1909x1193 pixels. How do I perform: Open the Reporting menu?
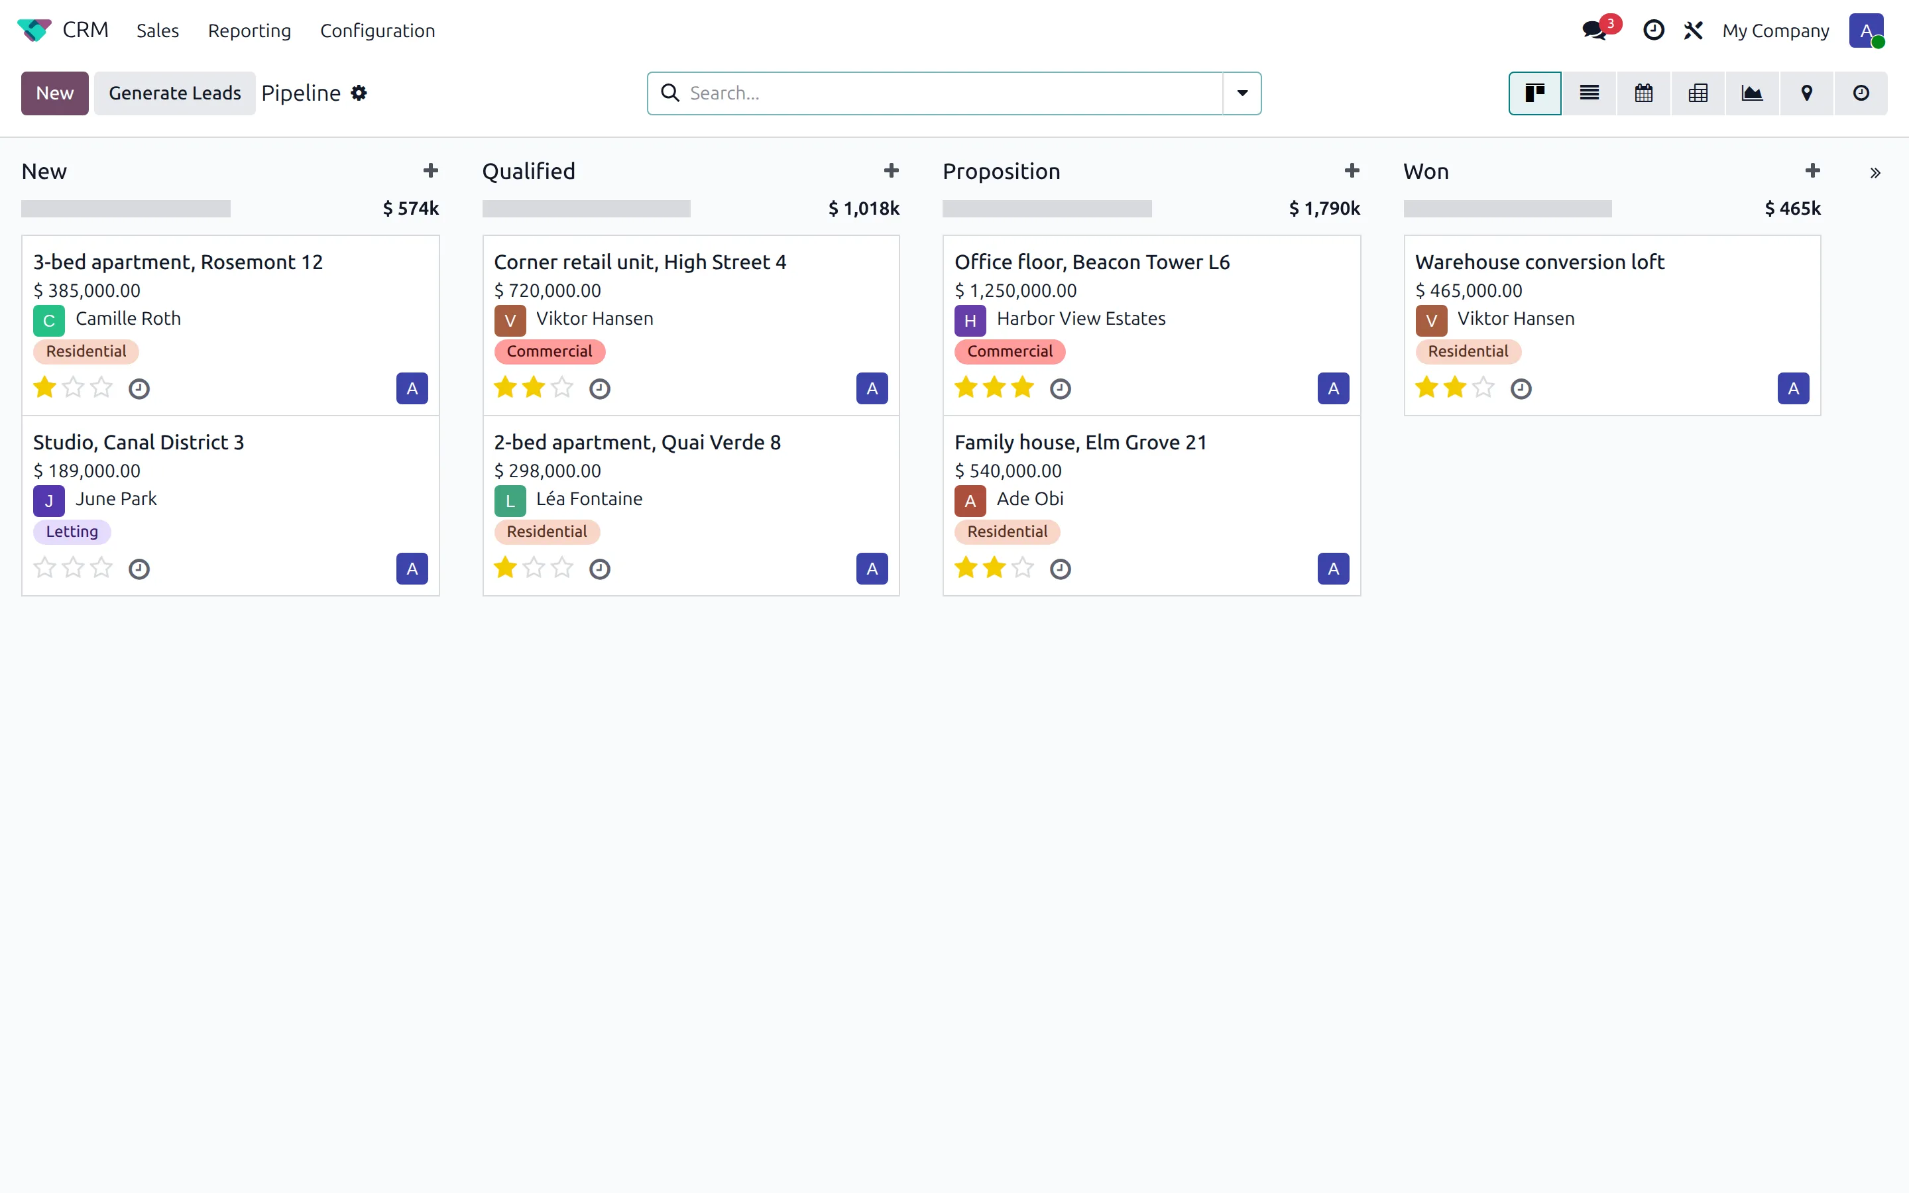(249, 30)
